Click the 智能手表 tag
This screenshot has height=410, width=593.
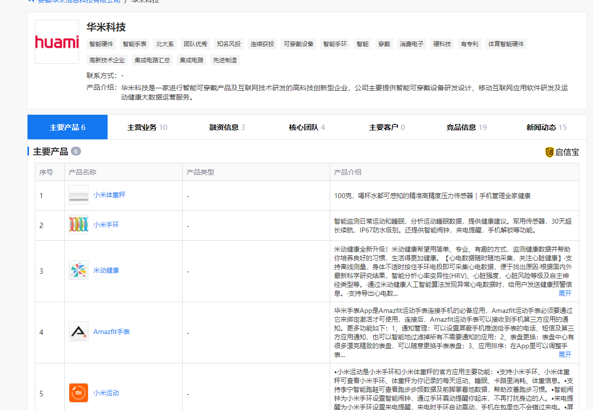pyautogui.click(x=135, y=44)
